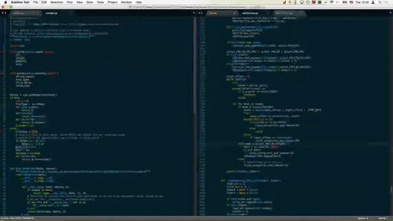This screenshot has height=221, width=393.
Task: Close the orange-titled tab in the right pane
Action: click(x=235, y=13)
